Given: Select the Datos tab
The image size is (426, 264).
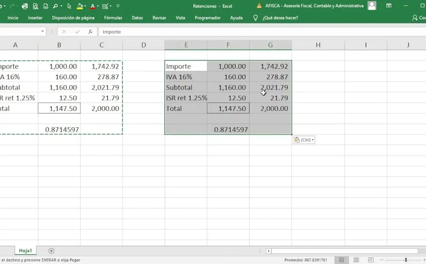Looking at the screenshot, I should (x=137, y=18).
